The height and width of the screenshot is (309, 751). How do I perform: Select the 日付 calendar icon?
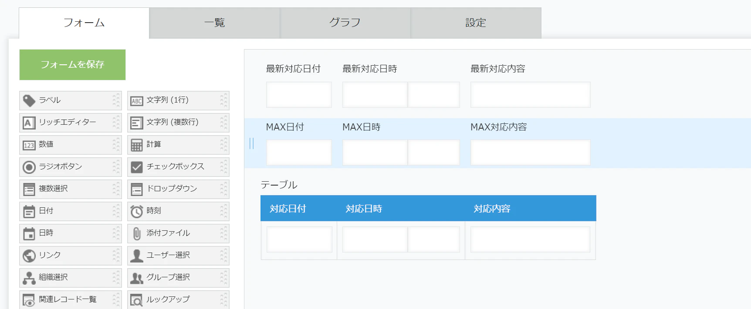[x=29, y=212]
